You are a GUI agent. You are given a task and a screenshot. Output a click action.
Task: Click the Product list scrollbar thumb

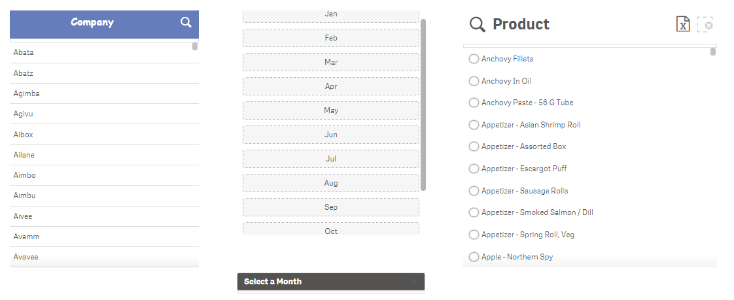point(713,52)
